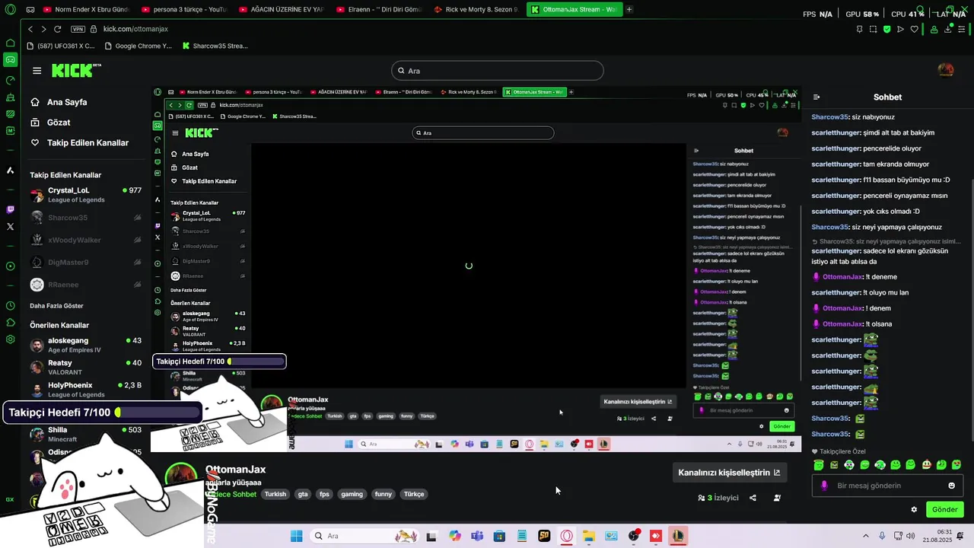974x548 pixels.
Task: Expand Daha Fazla Göster in followed channels
Action: click(56, 306)
